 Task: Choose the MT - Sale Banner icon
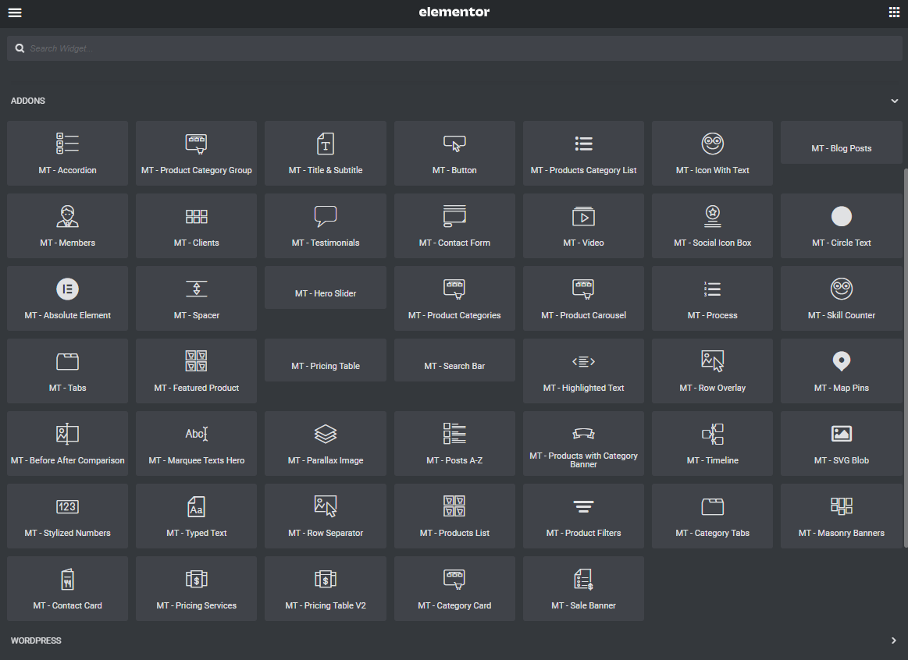click(x=584, y=579)
